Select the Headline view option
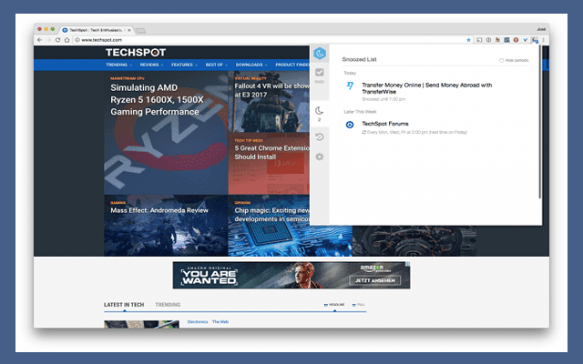 (334, 305)
